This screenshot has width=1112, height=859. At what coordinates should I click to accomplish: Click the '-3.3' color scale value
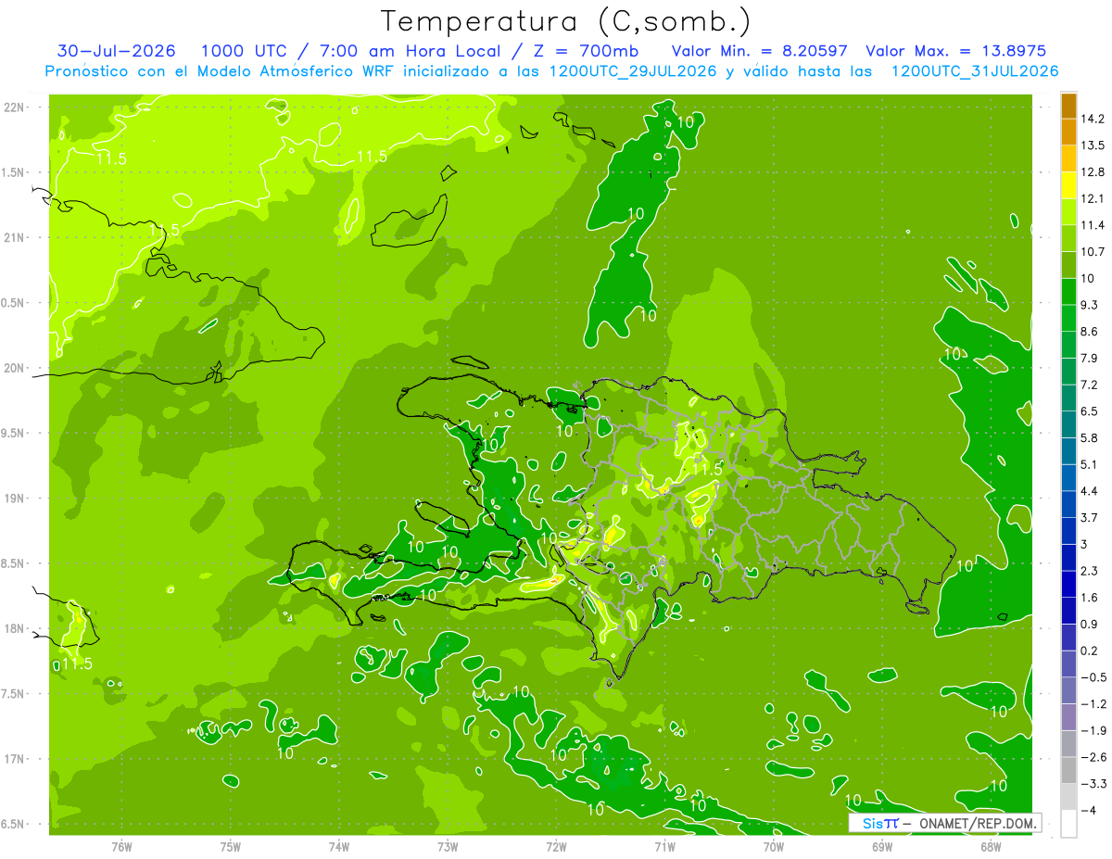[x=1093, y=784]
